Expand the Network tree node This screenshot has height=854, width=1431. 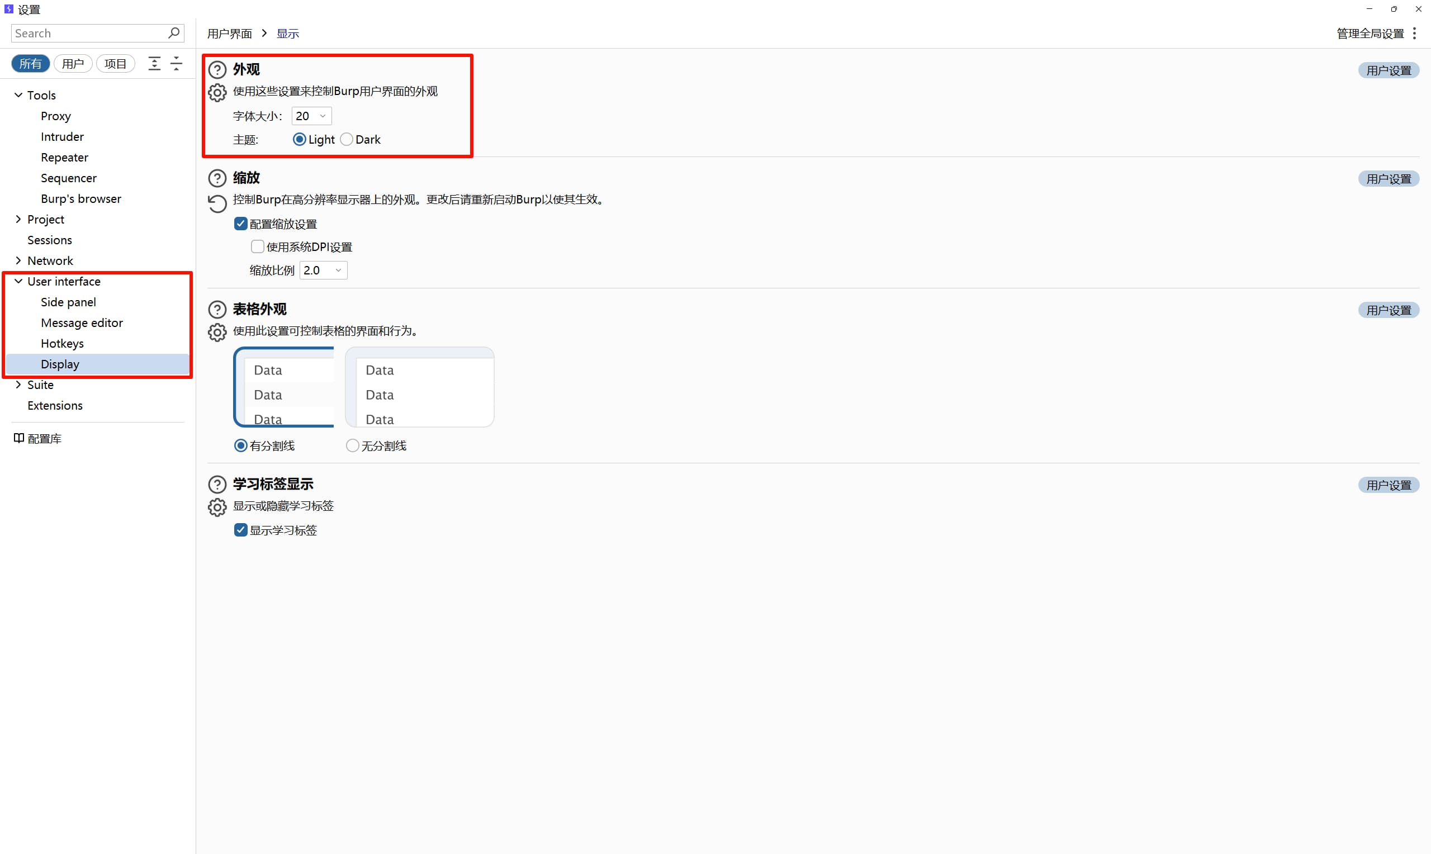[18, 260]
